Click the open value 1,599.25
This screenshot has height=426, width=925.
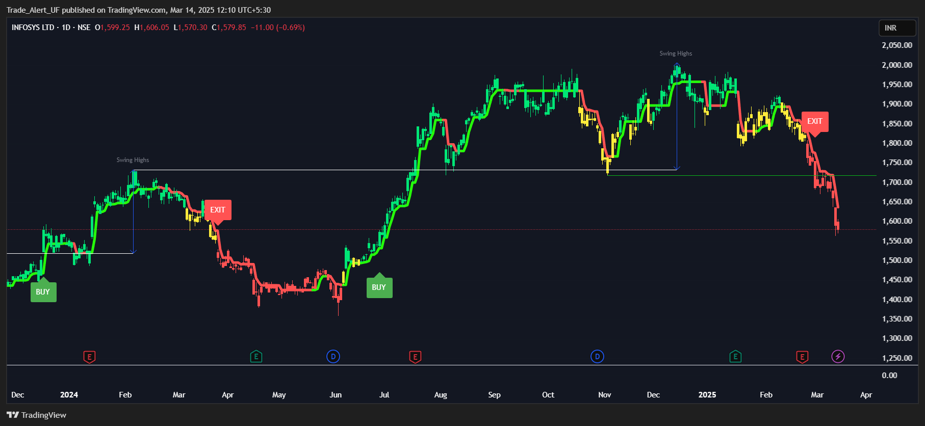pos(115,28)
